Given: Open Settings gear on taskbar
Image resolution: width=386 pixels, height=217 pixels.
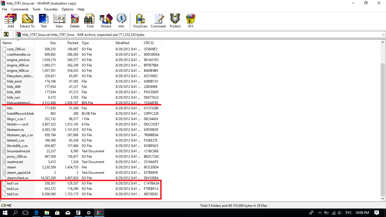Looking at the screenshot, I should (89, 213).
